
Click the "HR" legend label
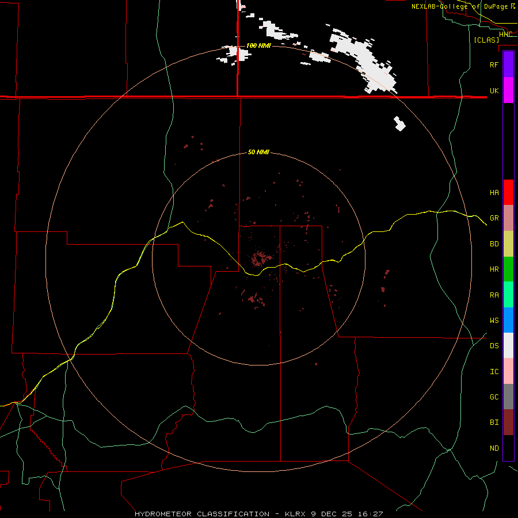[x=494, y=269]
